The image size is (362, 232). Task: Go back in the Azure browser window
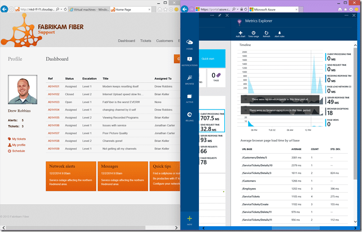(185, 9)
